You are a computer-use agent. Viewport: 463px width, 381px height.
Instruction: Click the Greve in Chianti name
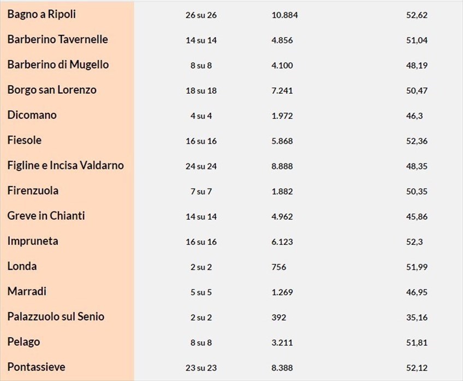click(46, 216)
